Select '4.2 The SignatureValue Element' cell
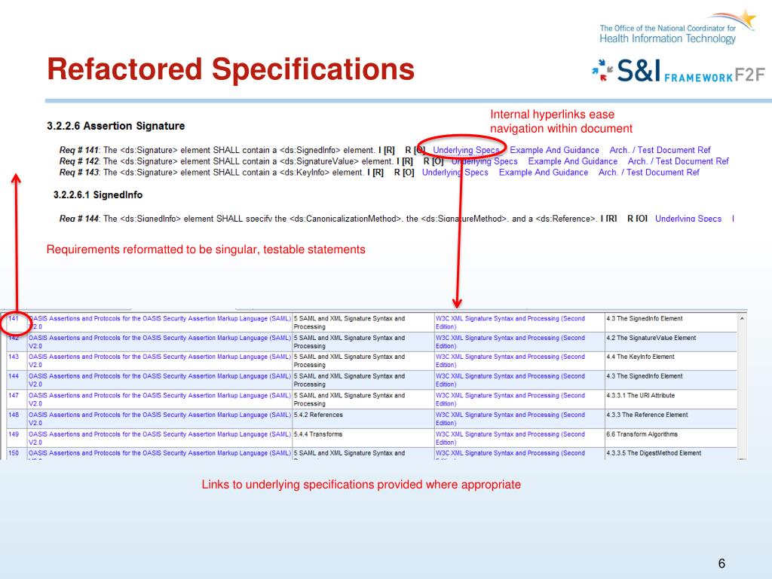Viewport: 772px width, 579px height. coord(670,342)
